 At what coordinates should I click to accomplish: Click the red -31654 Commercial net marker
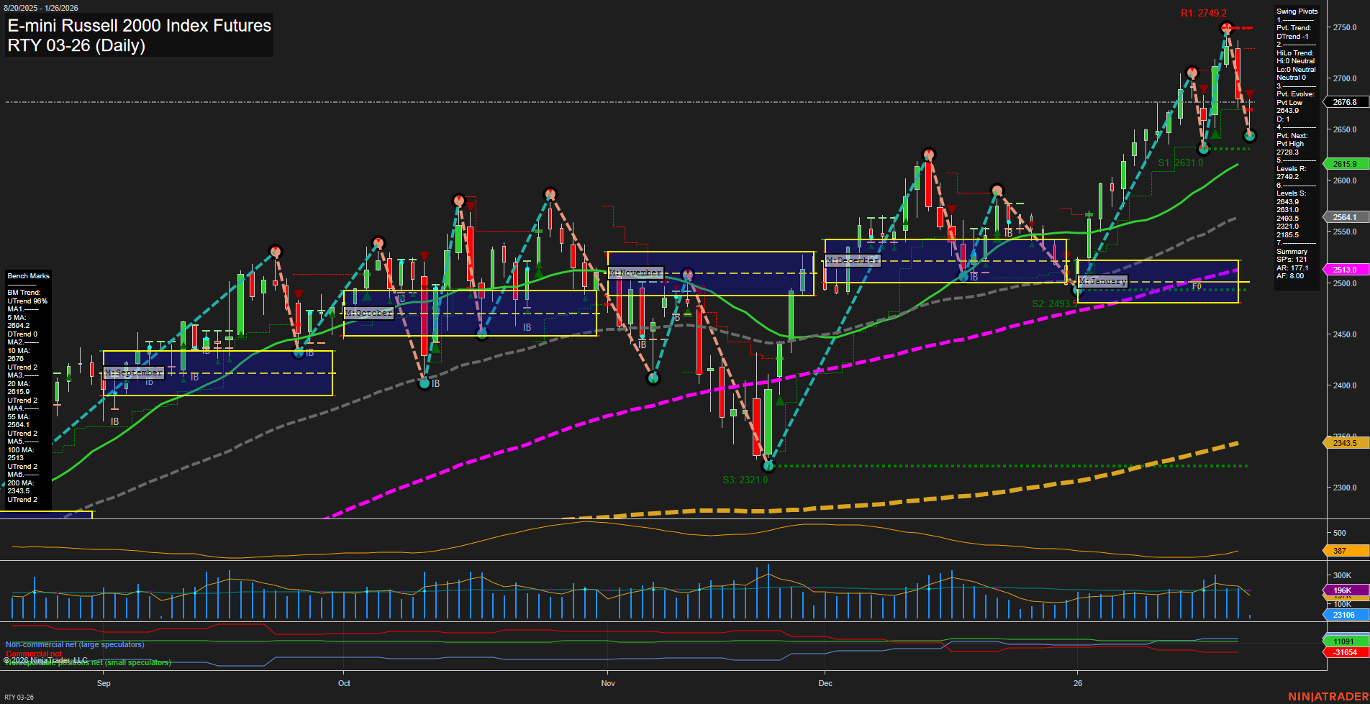pos(1344,652)
